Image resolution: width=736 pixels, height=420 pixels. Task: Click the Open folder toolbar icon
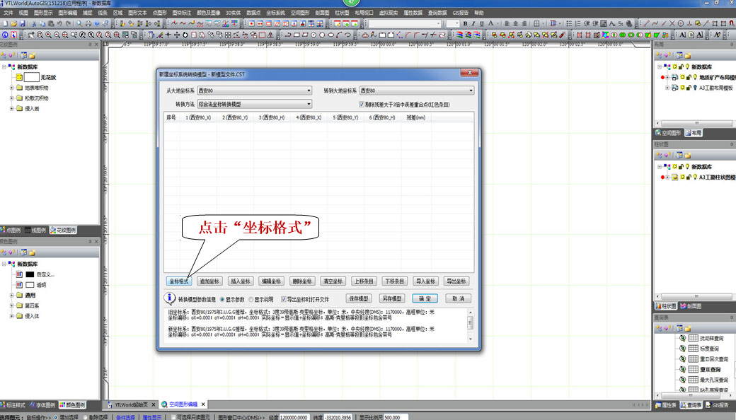13,23
